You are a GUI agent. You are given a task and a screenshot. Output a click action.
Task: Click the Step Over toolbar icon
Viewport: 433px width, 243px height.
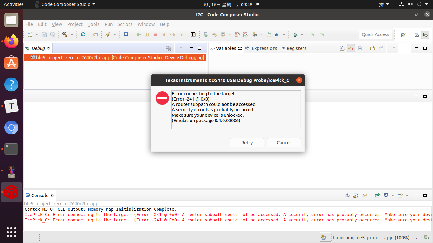[x=172, y=34]
